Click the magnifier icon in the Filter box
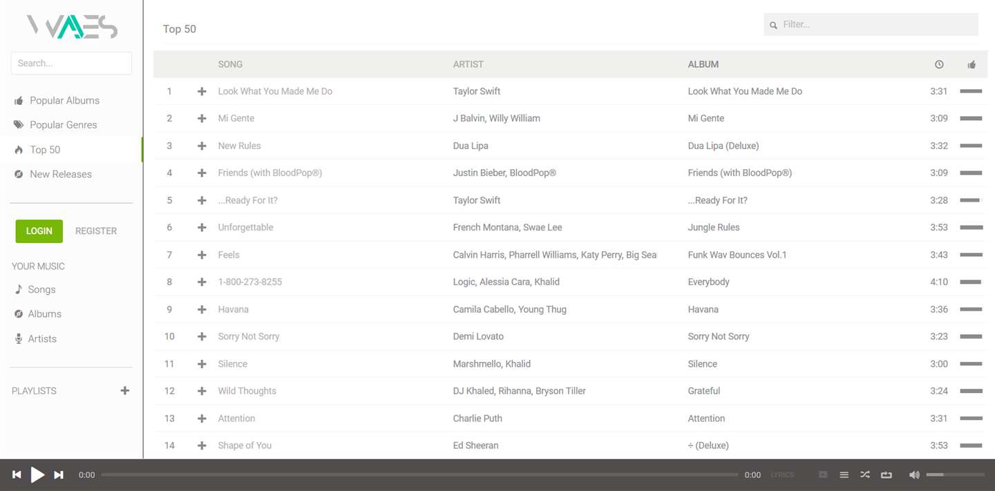Viewport: 995px width, 491px height. tap(774, 25)
